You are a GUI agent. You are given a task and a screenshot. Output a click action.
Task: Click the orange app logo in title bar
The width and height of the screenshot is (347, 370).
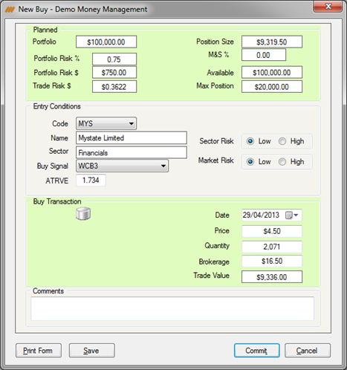(10, 10)
